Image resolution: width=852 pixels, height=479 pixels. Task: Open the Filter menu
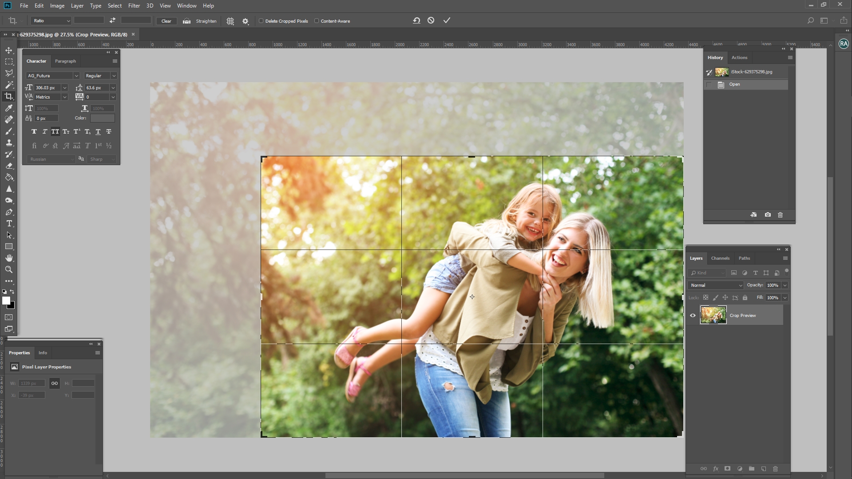click(134, 6)
